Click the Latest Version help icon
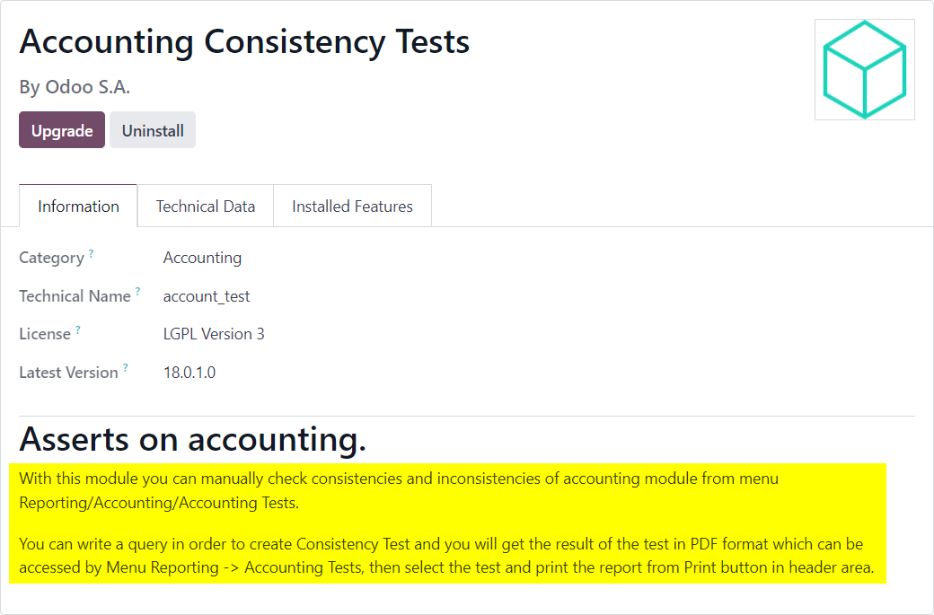 click(x=125, y=366)
